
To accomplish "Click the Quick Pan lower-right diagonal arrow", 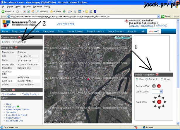I will coord(163,106).
